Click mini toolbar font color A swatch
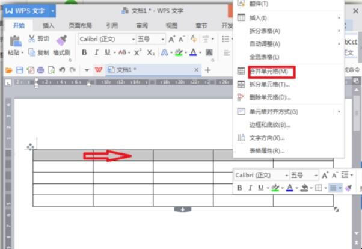 pos(289,188)
